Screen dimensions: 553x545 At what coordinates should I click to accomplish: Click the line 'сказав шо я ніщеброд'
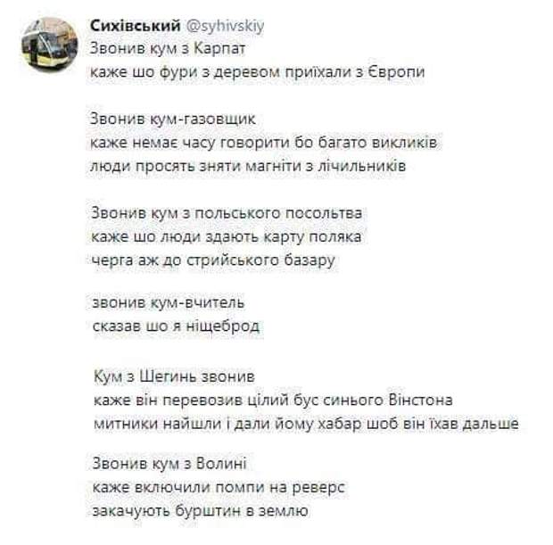[175, 326]
